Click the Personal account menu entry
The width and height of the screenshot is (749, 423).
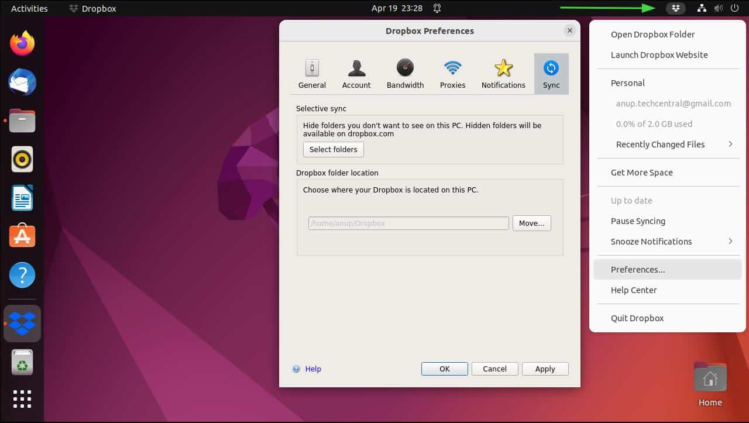pyautogui.click(x=667, y=83)
